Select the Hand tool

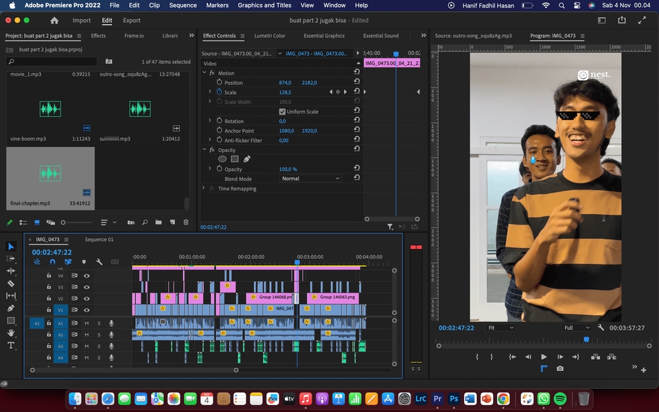point(11,333)
